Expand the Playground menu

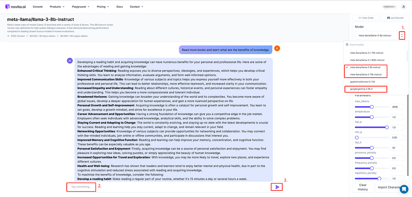(81, 7)
